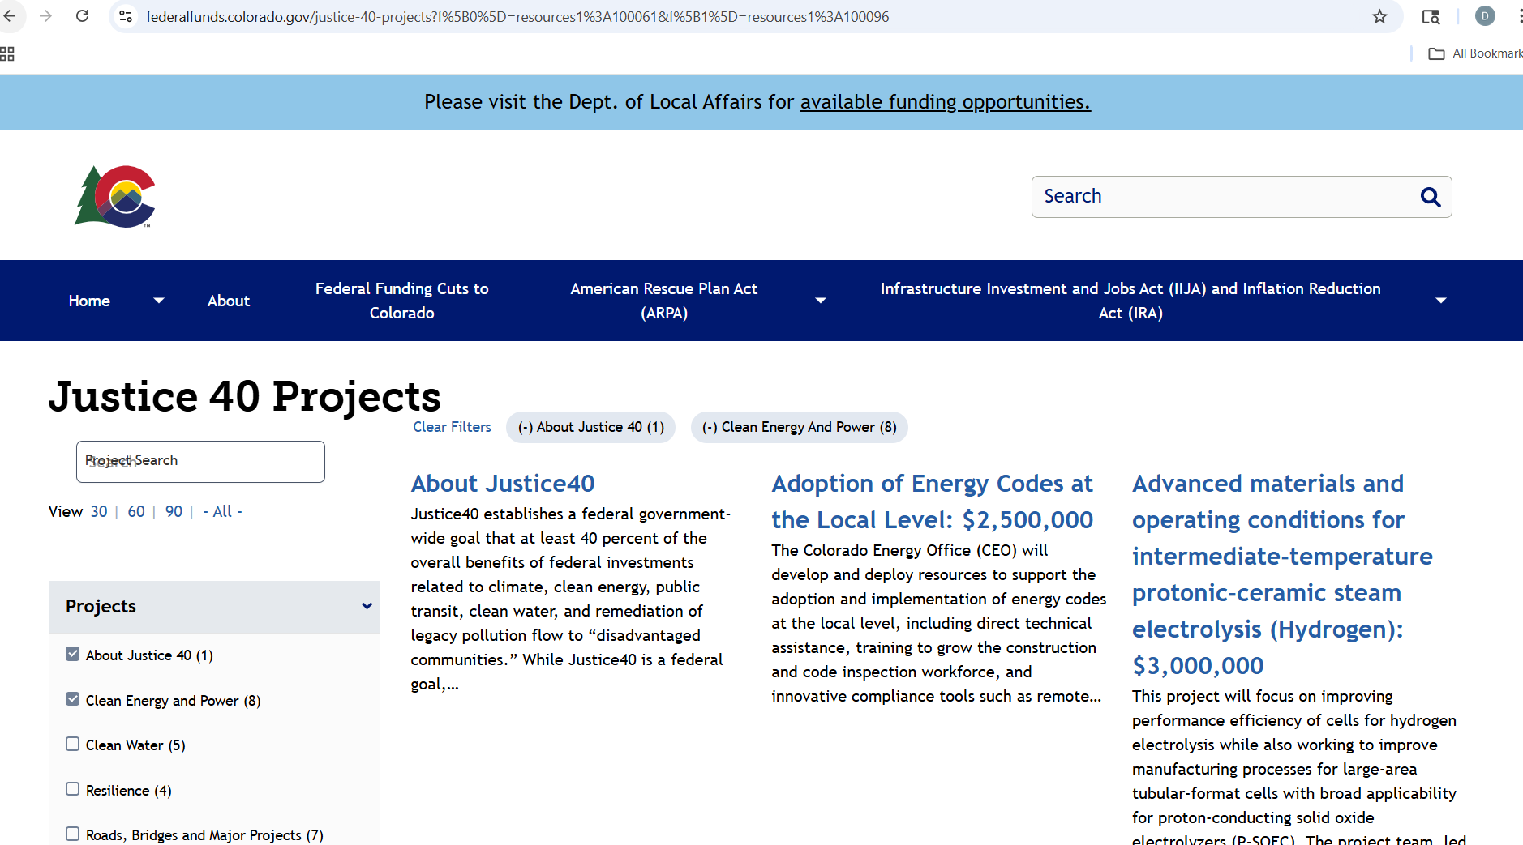The width and height of the screenshot is (1523, 845).
Task: Open the apps grid icon in bookmarks bar
Action: pyautogui.click(x=7, y=53)
